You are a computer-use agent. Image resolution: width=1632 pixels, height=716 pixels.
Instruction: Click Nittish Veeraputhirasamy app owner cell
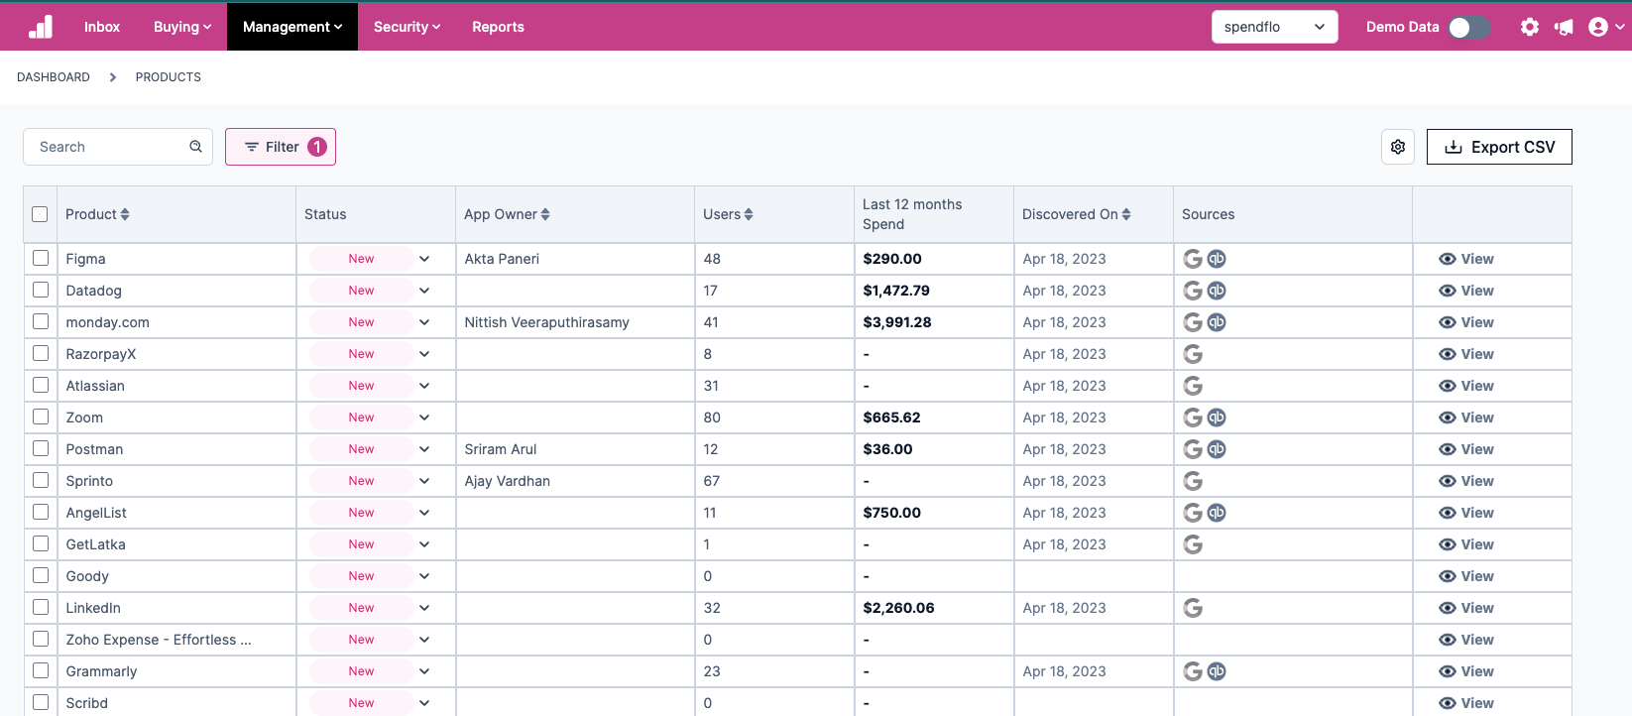[x=547, y=322]
